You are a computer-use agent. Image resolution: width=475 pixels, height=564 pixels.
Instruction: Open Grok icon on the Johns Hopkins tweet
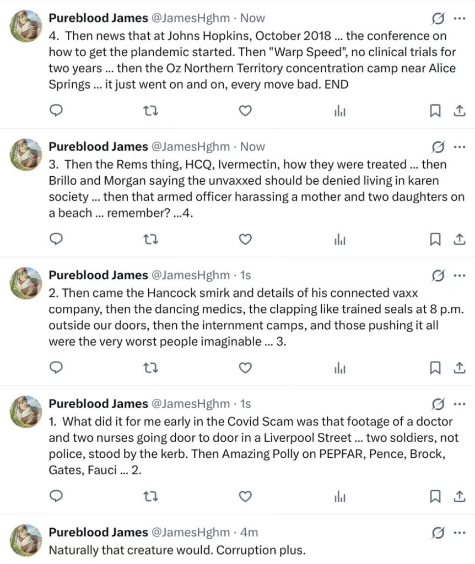(438, 19)
